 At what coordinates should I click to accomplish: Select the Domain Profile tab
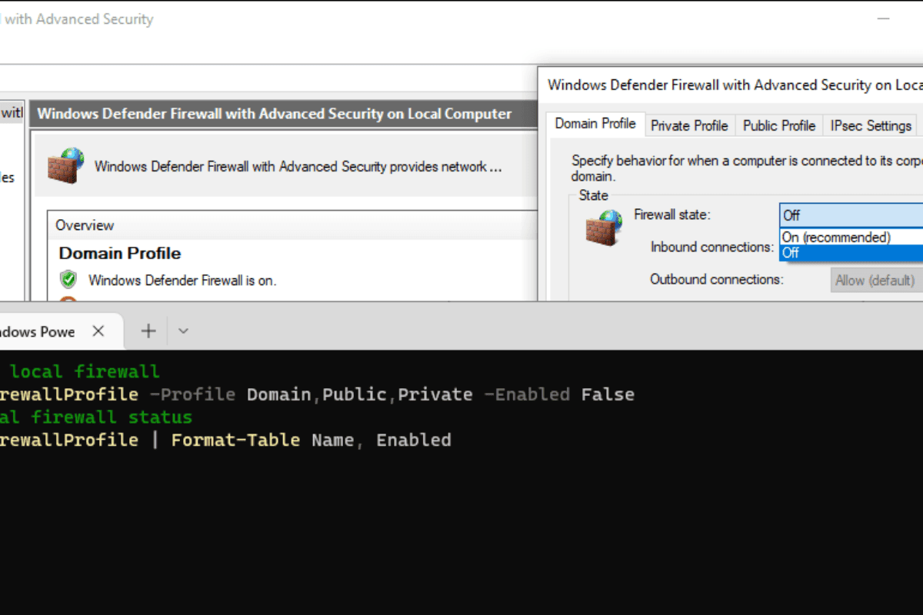tap(595, 123)
